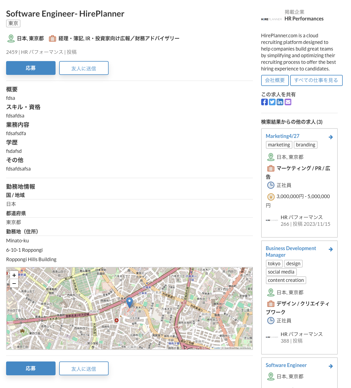The height and width of the screenshot is (388, 351).
Task: Select the 東京 tag under job title
Action: point(13,23)
